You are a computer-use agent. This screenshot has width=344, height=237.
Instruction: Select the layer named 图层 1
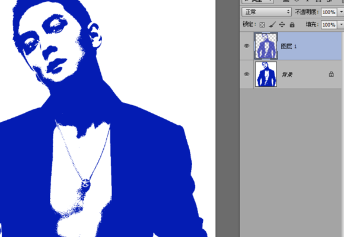(291, 46)
